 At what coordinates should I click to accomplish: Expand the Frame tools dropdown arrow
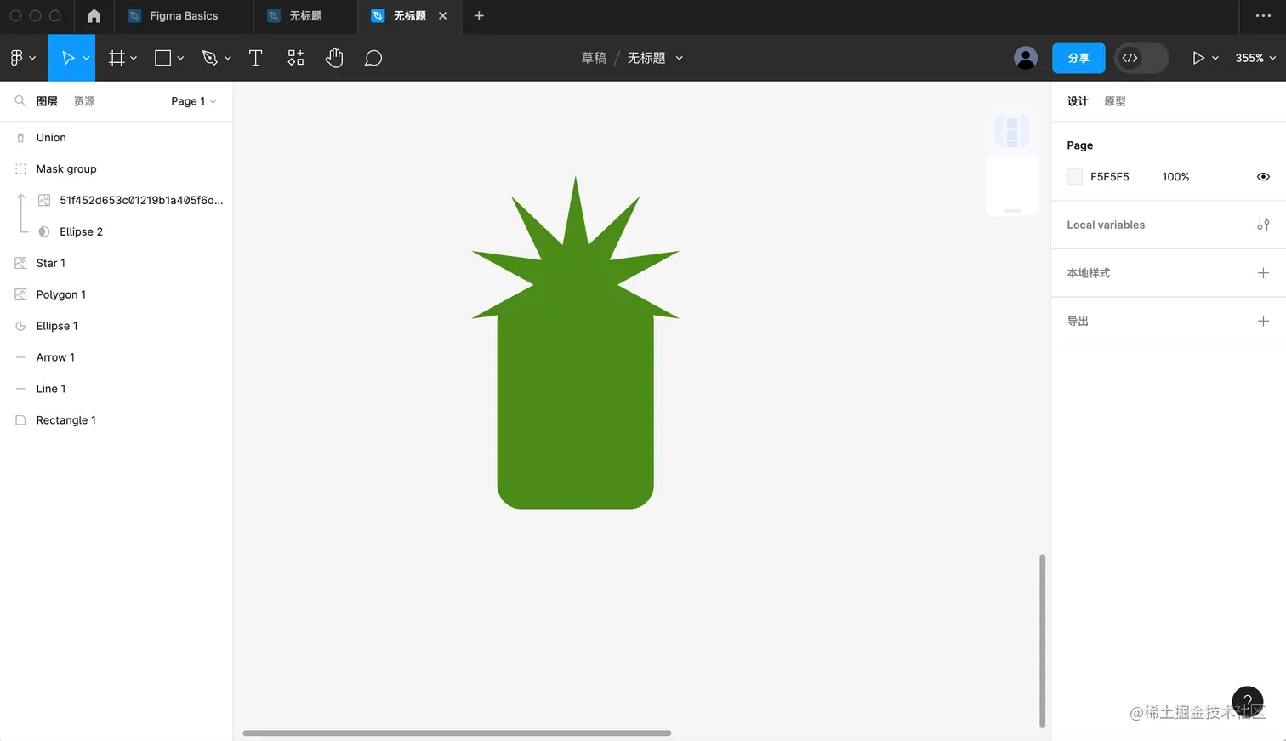click(x=134, y=59)
